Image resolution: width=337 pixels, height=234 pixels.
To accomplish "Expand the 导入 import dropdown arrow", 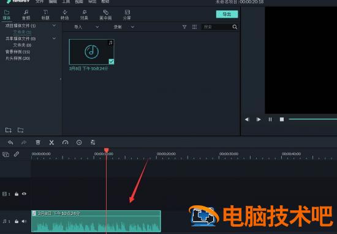I will tap(97, 27).
